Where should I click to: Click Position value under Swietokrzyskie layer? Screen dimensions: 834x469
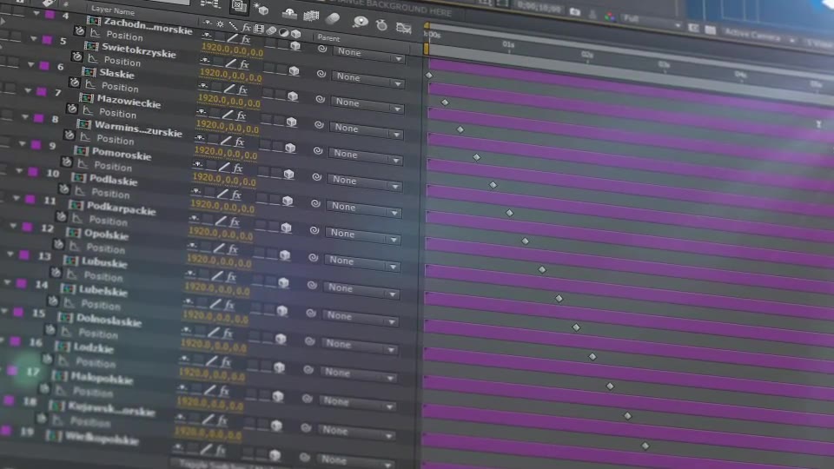pos(229,76)
